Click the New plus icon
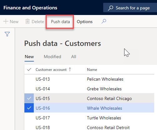 6,22
